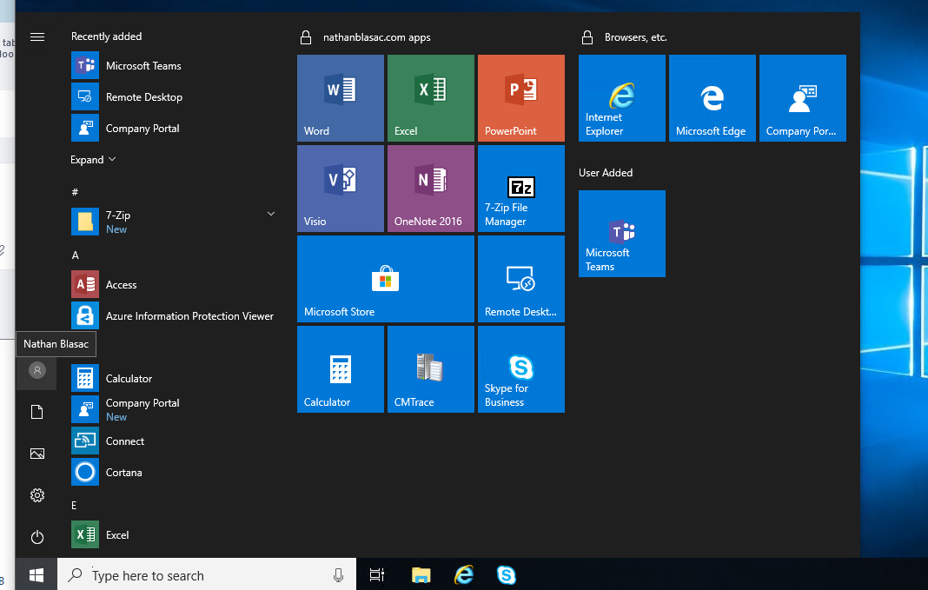The height and width of the screenshot is (590, 928).
Task: Select Access under the A section
Action: pyautogui.click(x=121, y=284)
